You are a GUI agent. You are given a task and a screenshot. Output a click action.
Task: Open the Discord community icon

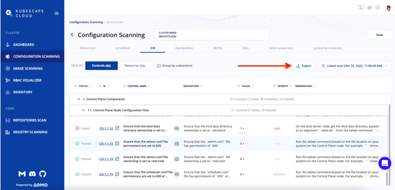(32, 174)
